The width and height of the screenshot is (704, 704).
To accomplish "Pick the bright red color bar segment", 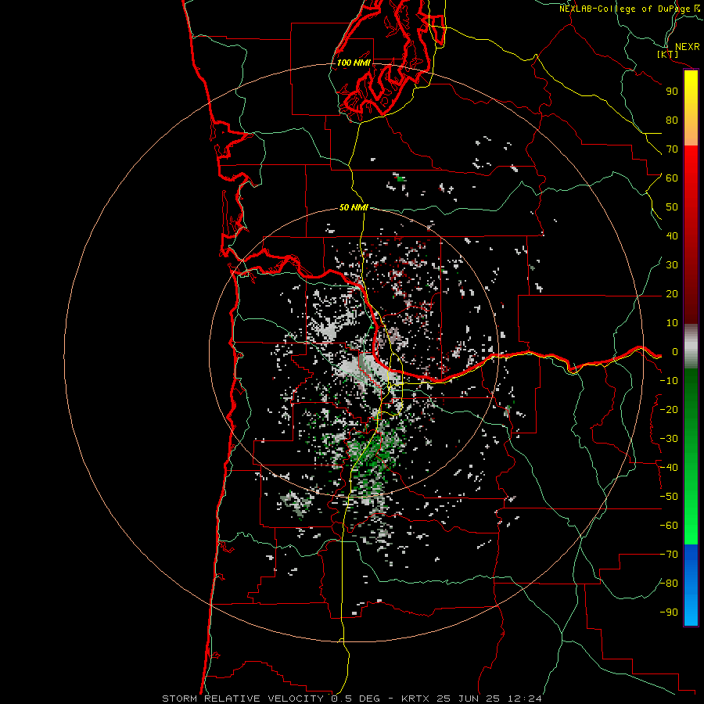I will (x=691, y=235).
